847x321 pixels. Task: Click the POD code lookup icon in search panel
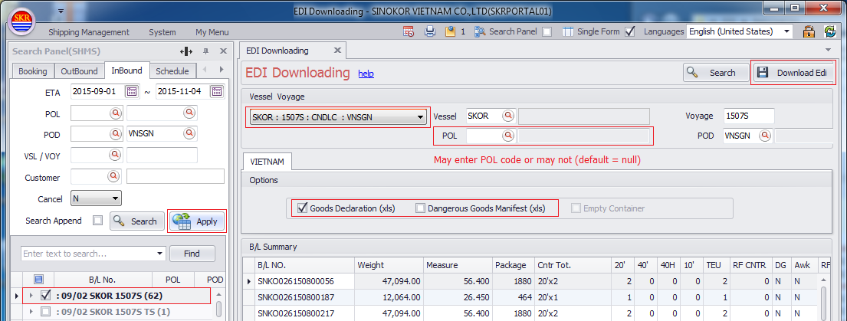point(115,134)
